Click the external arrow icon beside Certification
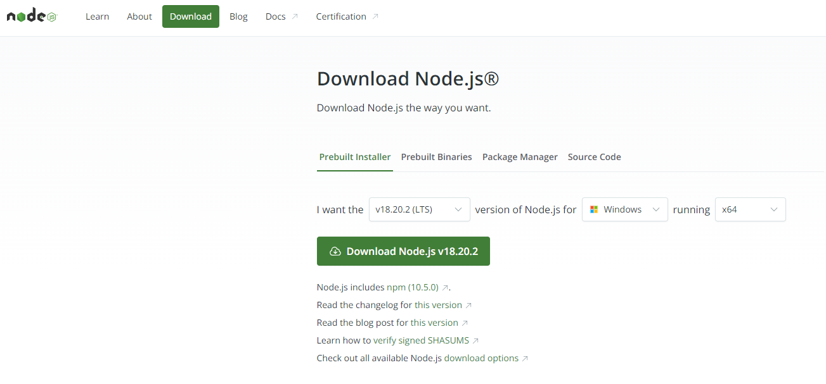This screenshot has height=384, width=826. click(x=375, y=16)
